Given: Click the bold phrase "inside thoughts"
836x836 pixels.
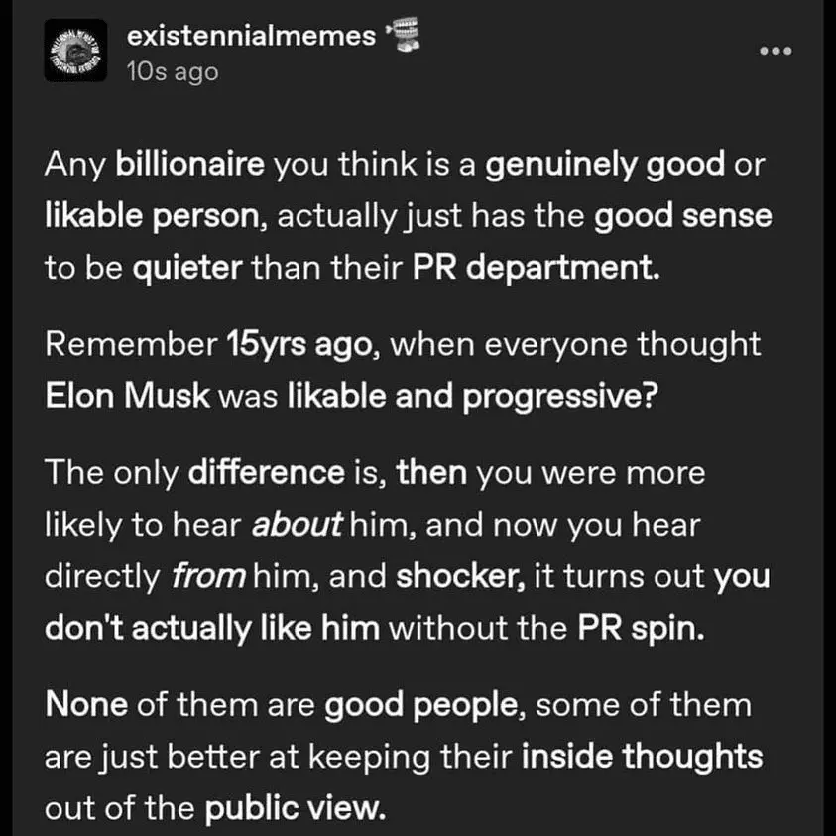Looking at the screenshot, I should [x=641, y=758].
